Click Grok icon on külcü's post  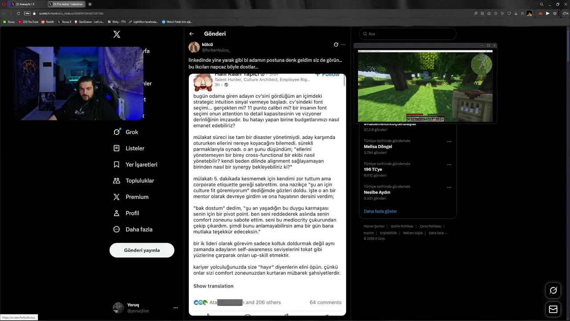336,45
